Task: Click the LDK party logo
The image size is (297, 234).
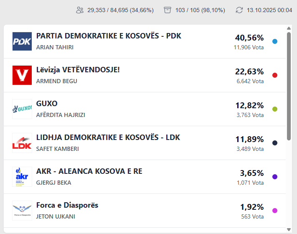Action: pos(22,143)
